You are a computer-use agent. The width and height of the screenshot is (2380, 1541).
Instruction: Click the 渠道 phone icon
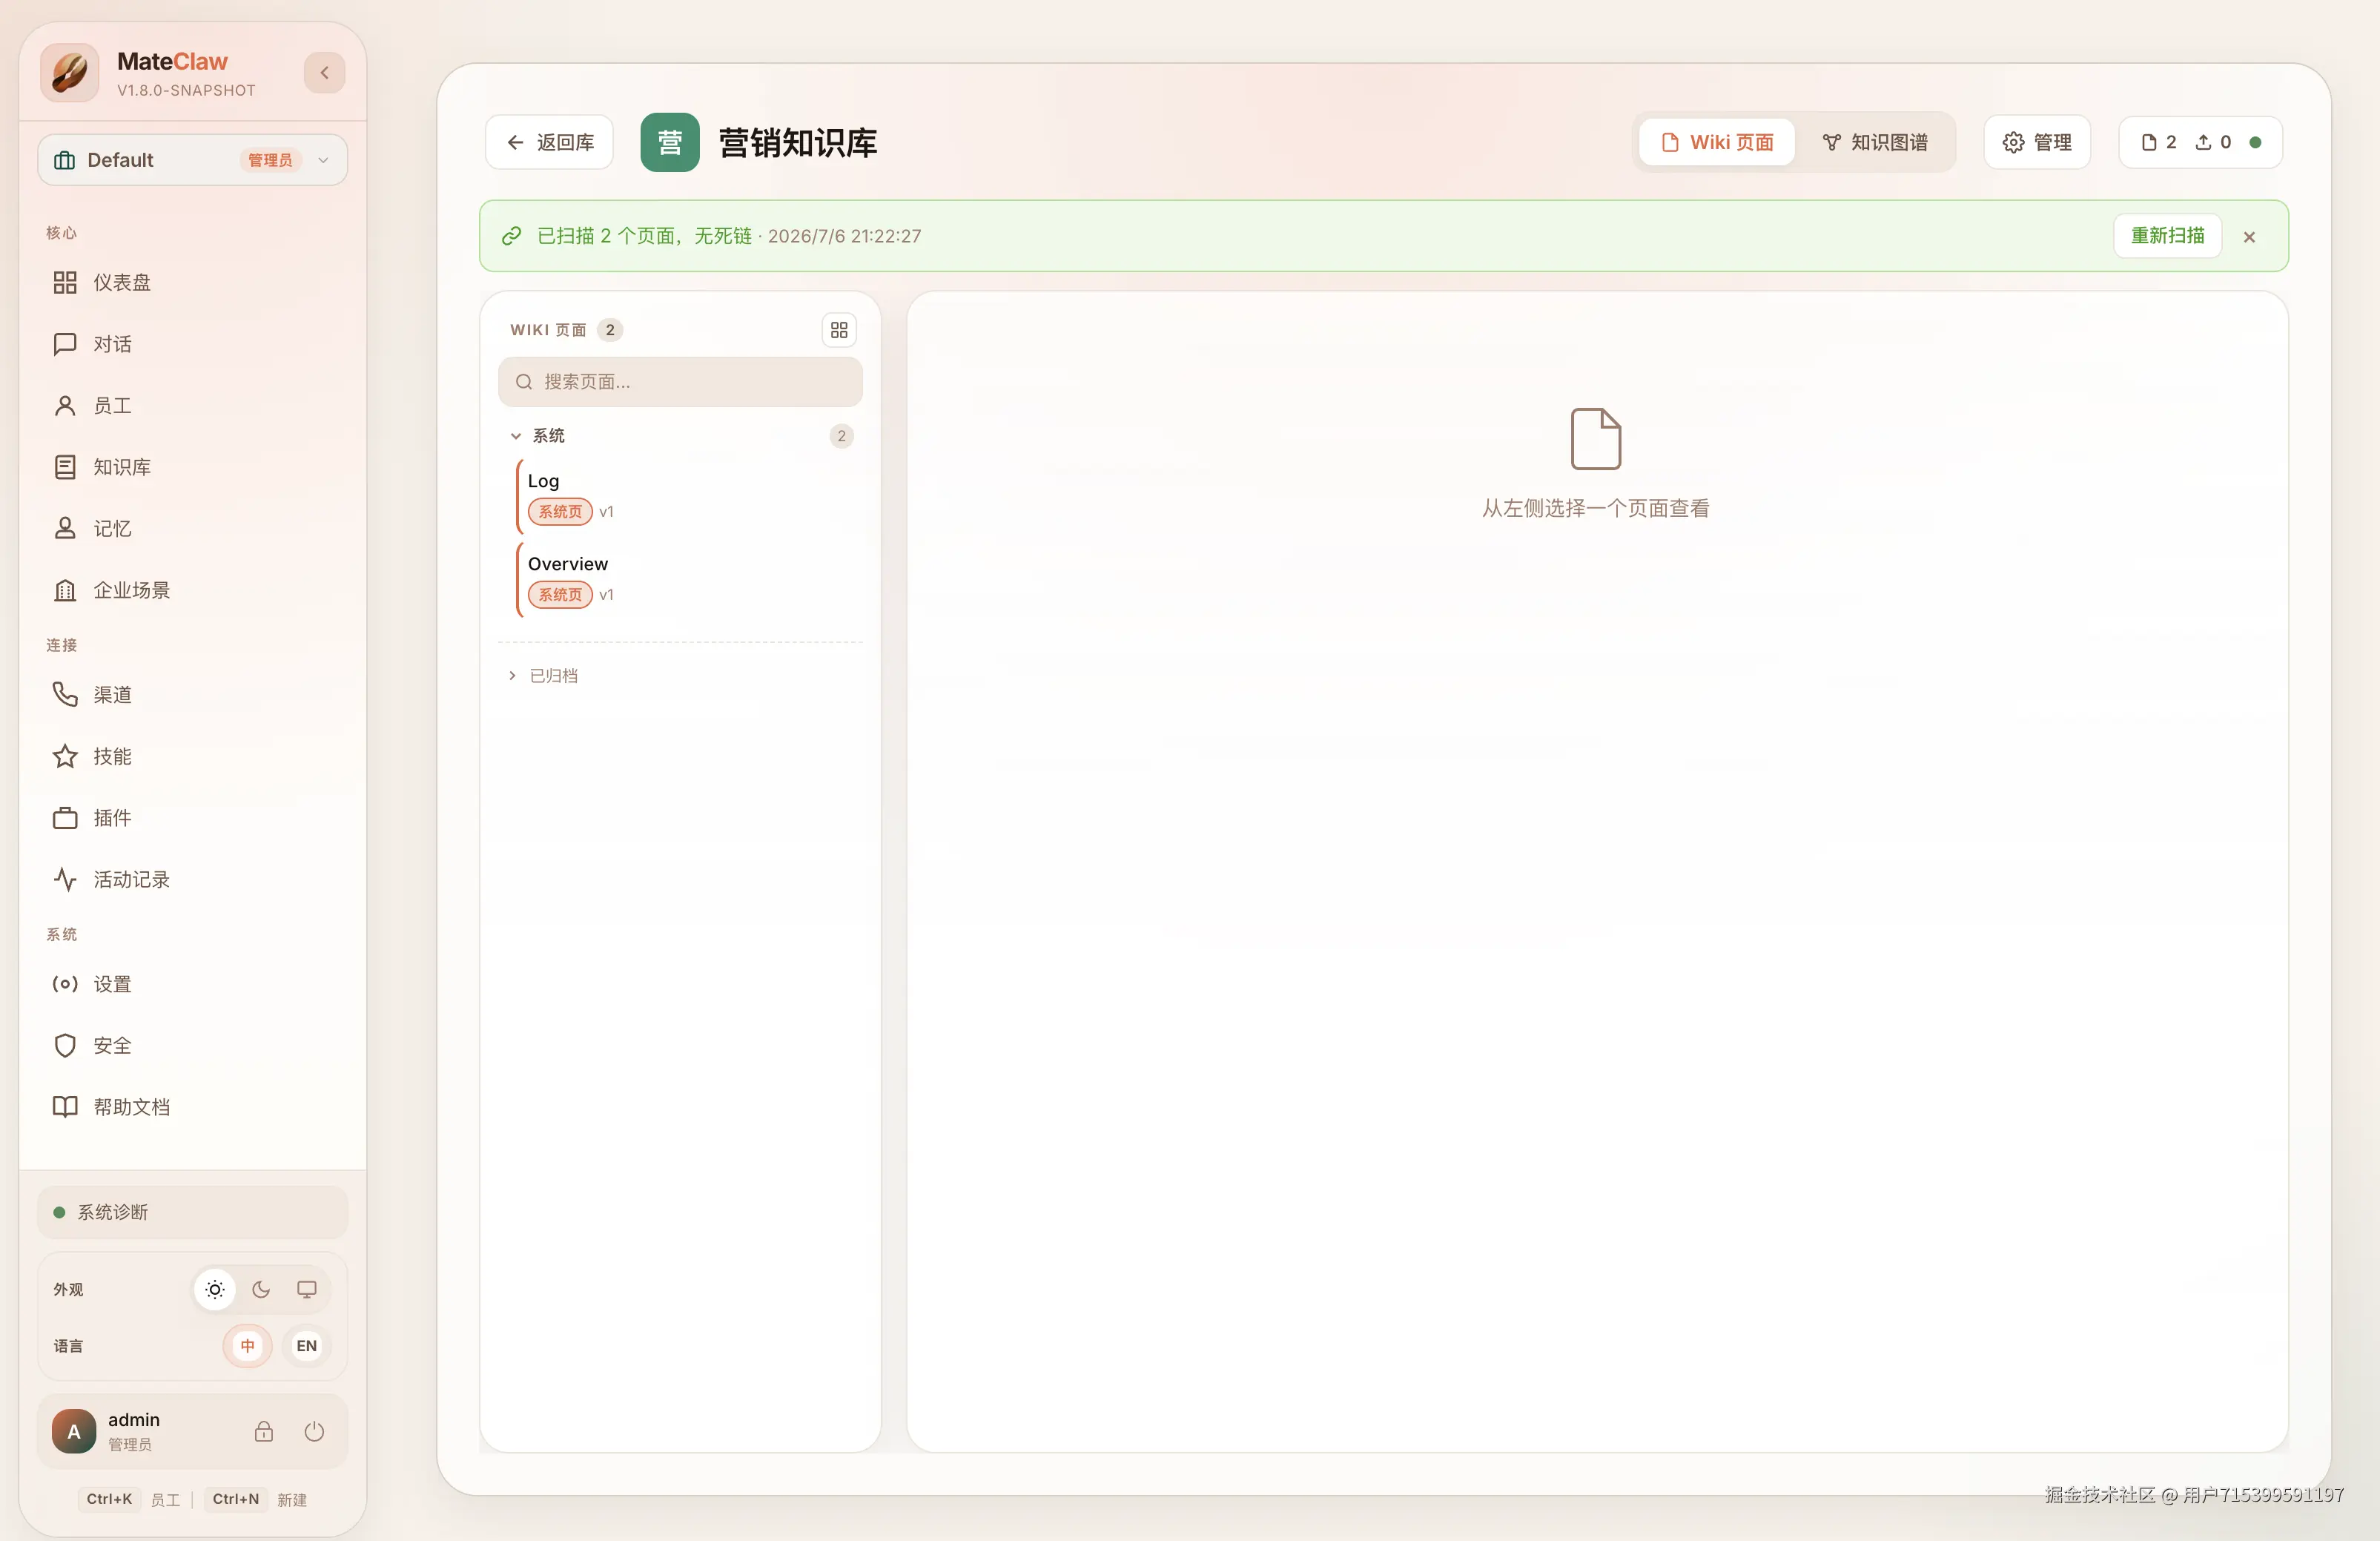point(65,695)
